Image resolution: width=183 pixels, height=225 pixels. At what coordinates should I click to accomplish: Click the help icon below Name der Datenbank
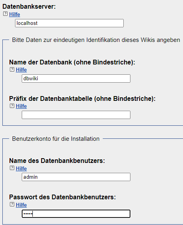(12, 70)
